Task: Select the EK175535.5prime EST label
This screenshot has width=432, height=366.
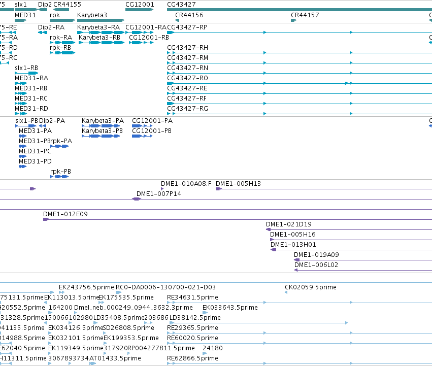Action: [x=126, y=297]
